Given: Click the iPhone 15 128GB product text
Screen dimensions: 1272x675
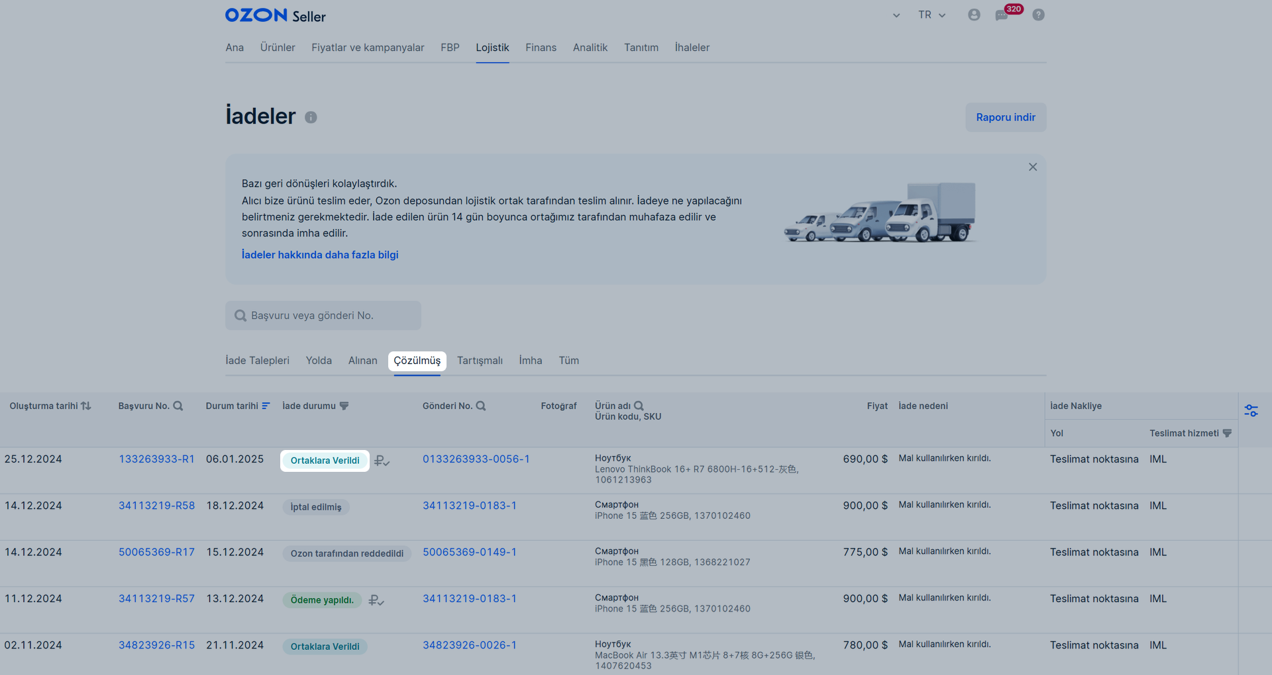Looking at the screenshot, I should click(672, 562).
